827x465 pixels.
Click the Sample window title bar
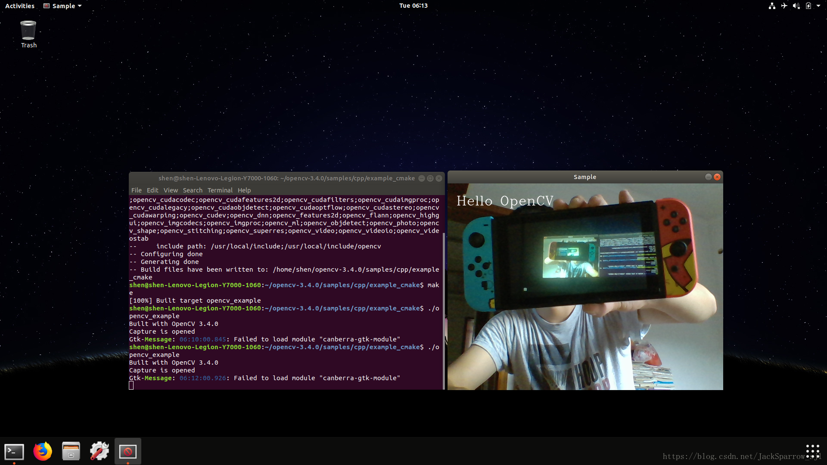585,177
